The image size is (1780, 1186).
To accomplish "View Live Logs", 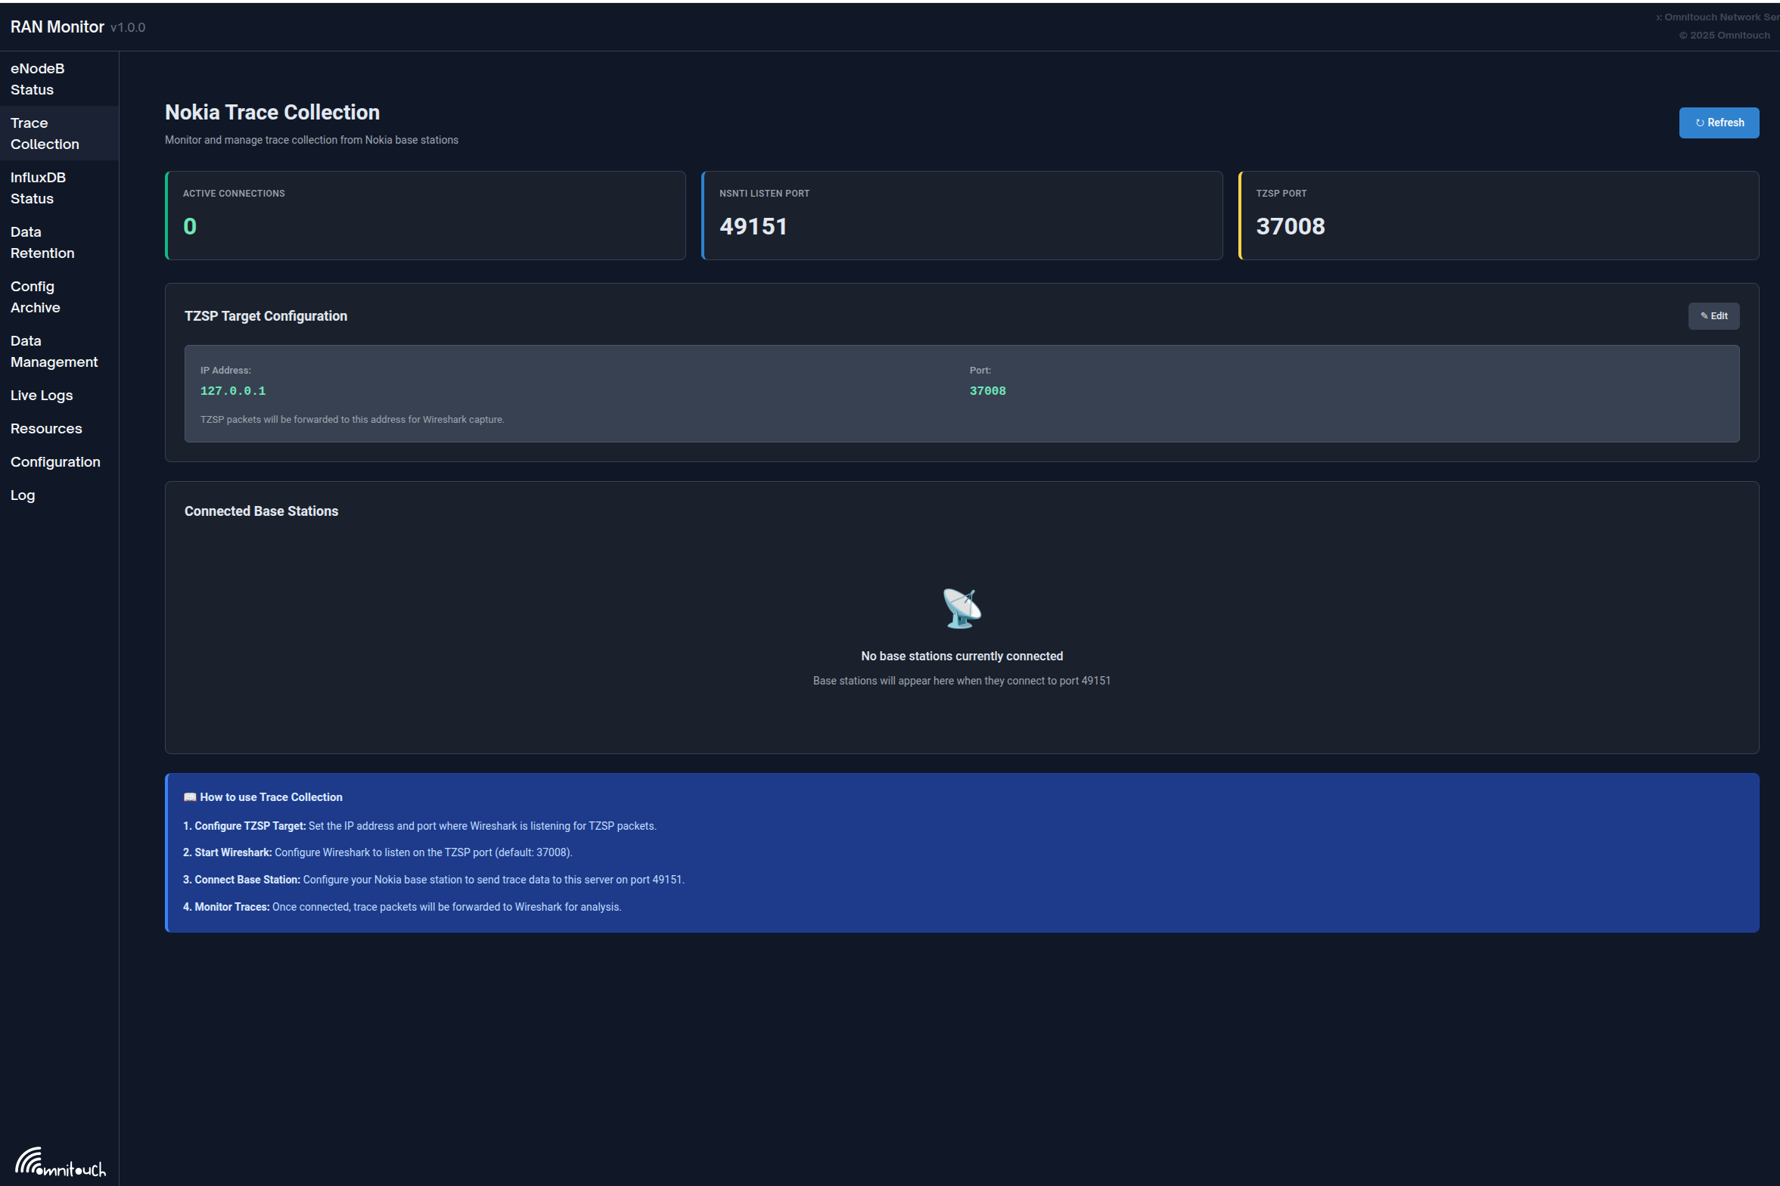I will click(59, 395).
